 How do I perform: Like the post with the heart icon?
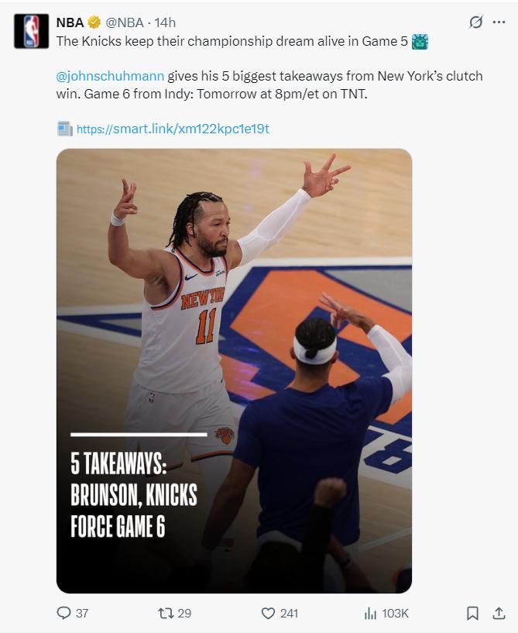[269, 613]
